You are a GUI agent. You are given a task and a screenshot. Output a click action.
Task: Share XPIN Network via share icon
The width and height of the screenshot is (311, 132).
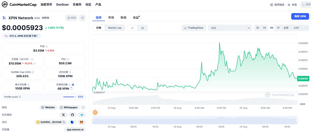coord(82,18)
